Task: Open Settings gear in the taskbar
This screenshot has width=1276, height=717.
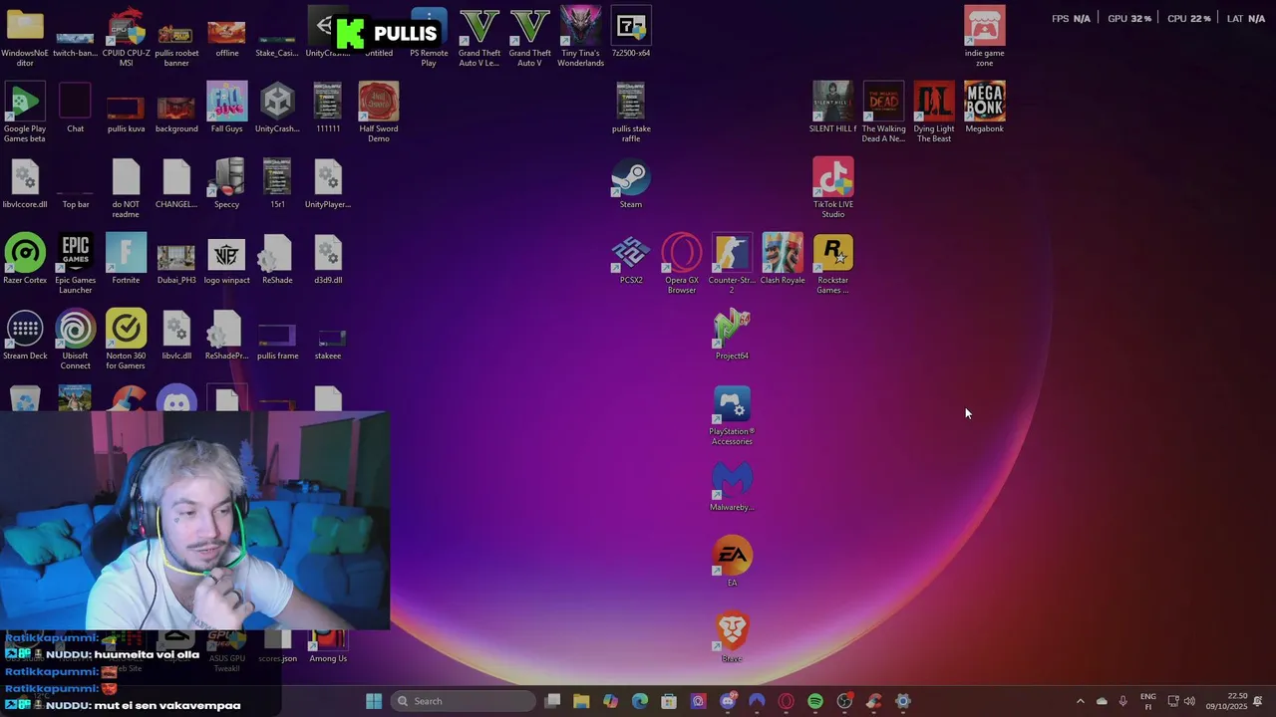Action: click(x=903, y=701)
